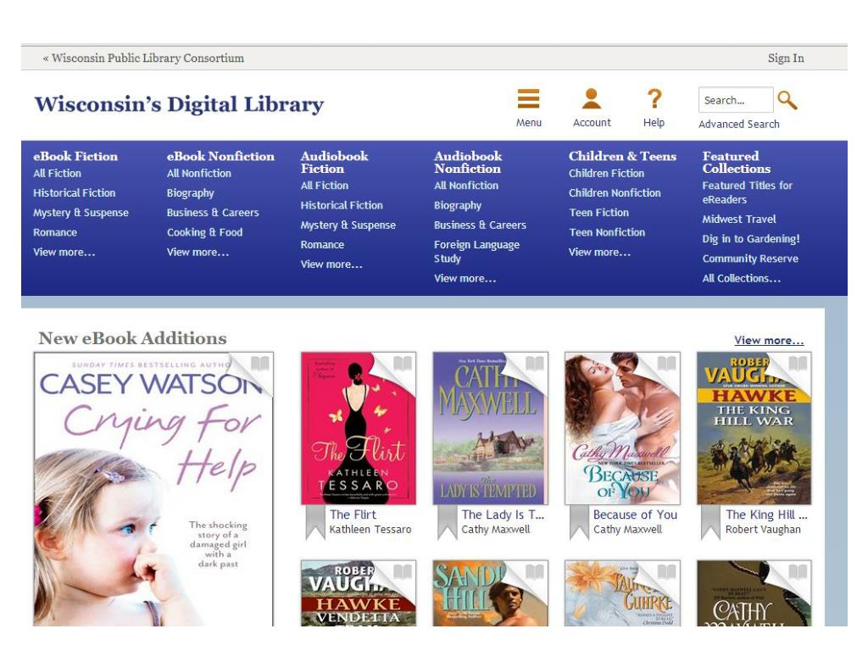This screenshot has width=868, height=651.
Task: Select Teen Fiction
Action: coord(599,213)
